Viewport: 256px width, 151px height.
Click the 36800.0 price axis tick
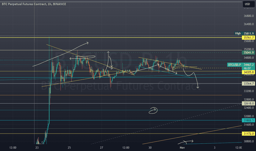coord(249,16)
